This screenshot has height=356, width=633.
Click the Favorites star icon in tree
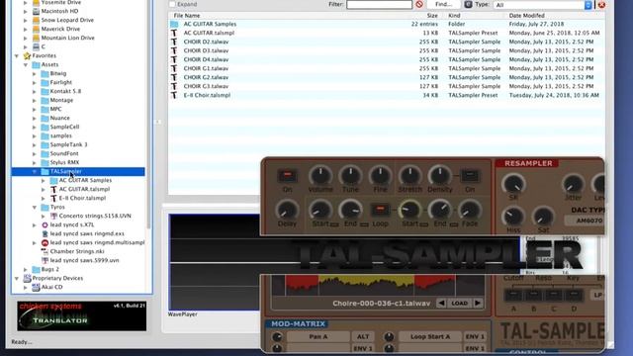pos(27,55)
